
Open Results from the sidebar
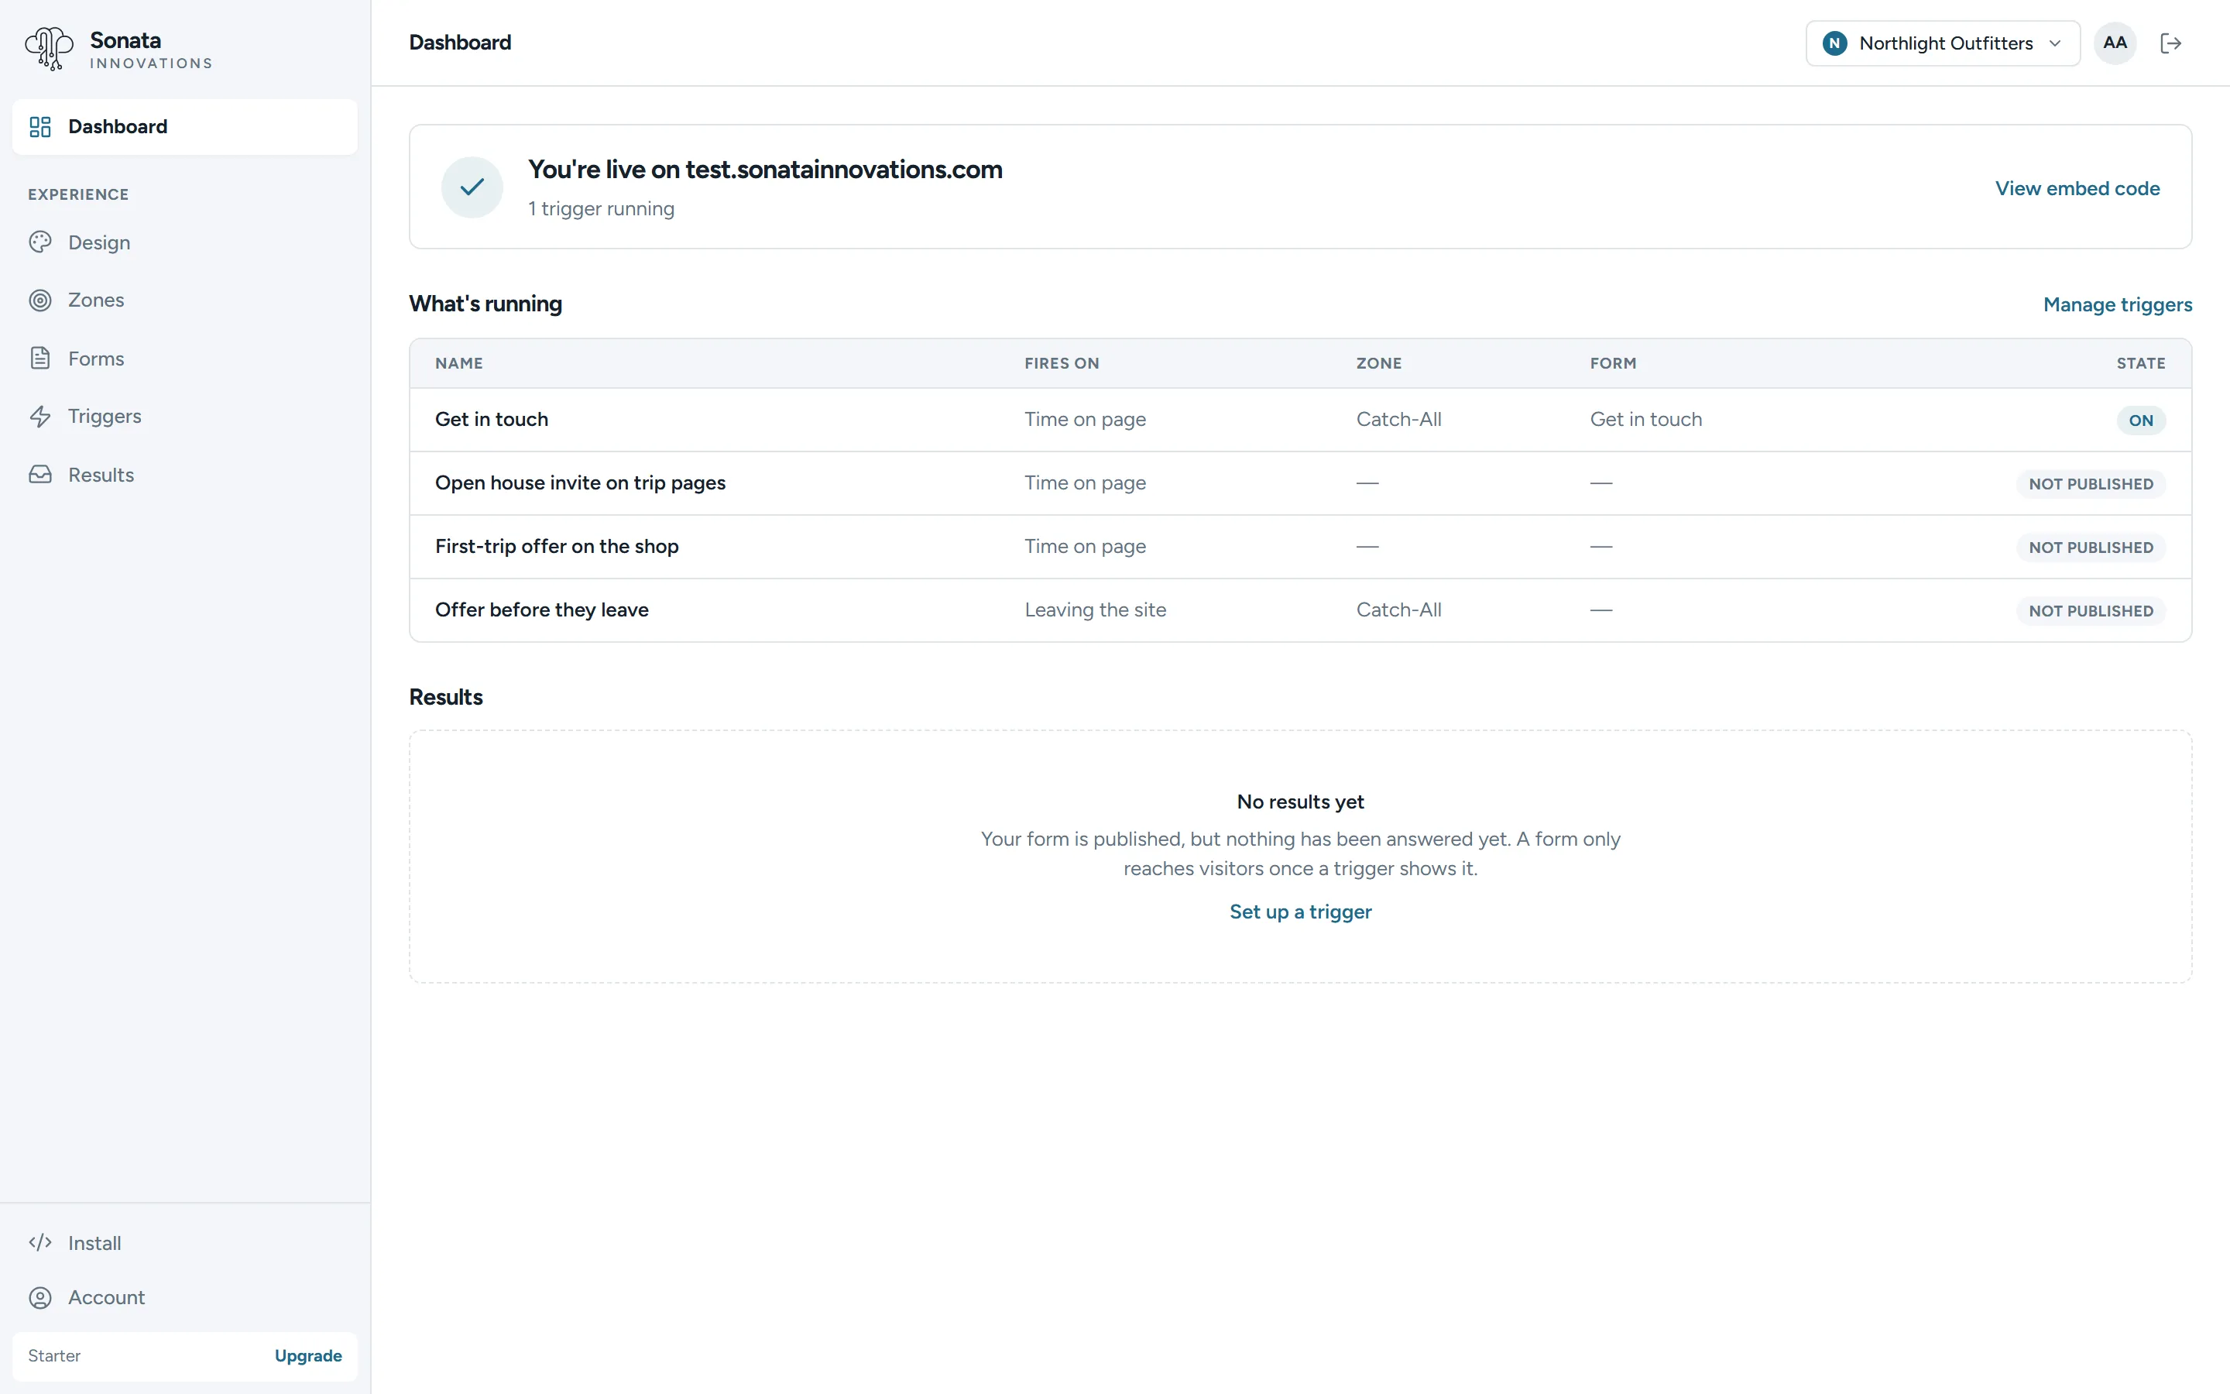coord(184,475)
